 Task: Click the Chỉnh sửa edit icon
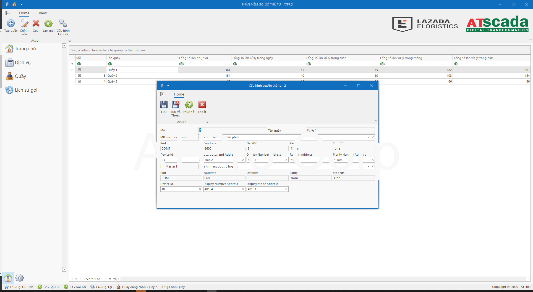[x=24, y=23]
